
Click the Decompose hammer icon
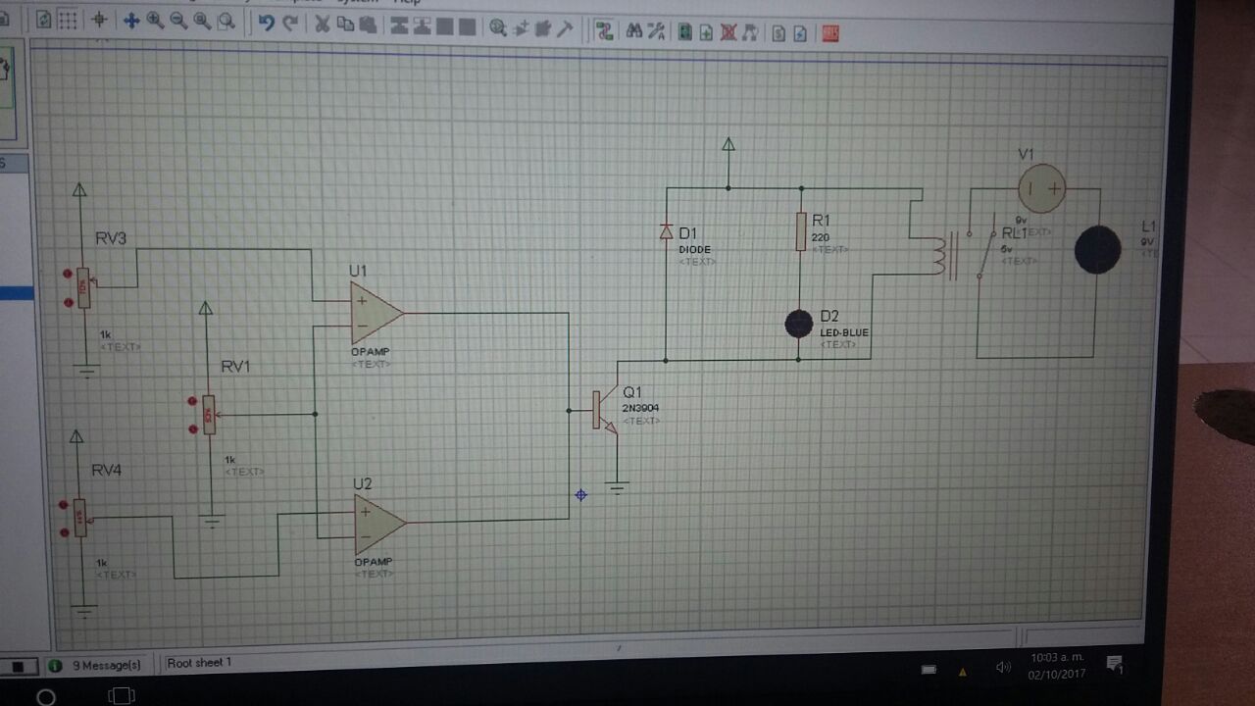pyautogui.click(x=565, y=29)
